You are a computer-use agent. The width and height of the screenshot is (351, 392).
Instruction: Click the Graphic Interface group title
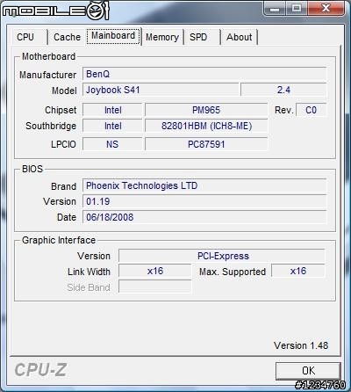(x=59, y=240)
